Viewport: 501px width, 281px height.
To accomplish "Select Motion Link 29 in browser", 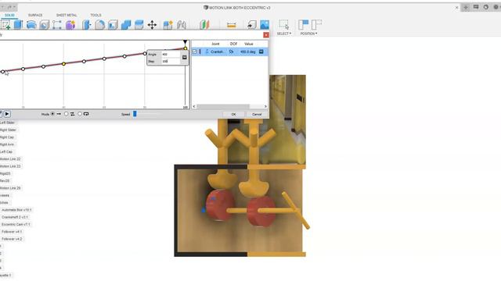I will click(10, 188).
